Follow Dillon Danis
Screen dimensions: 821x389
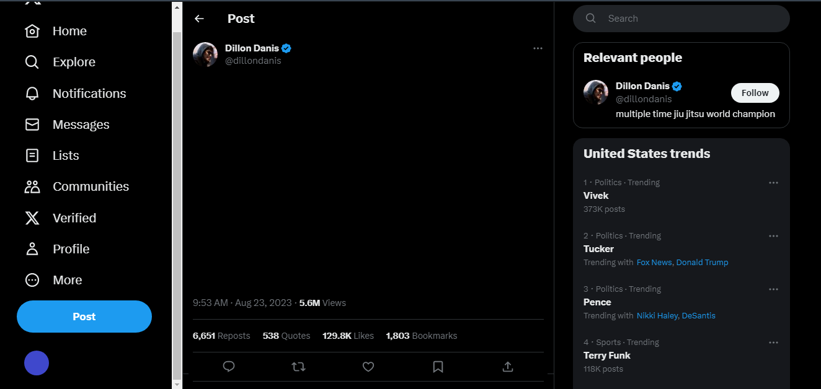[755, 93]
